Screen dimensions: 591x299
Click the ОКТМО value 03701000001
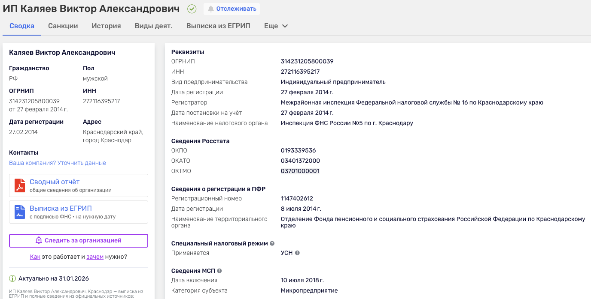tap(300, 171)
